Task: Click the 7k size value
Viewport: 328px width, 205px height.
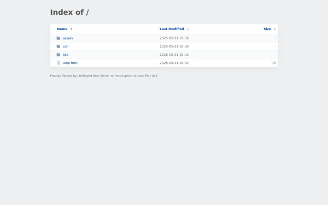Action: pyautogui.click(x=274, y=63)
